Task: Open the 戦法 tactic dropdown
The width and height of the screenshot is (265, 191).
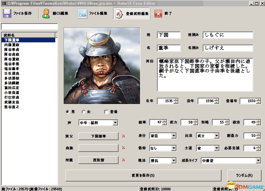Action: [173, 160]
